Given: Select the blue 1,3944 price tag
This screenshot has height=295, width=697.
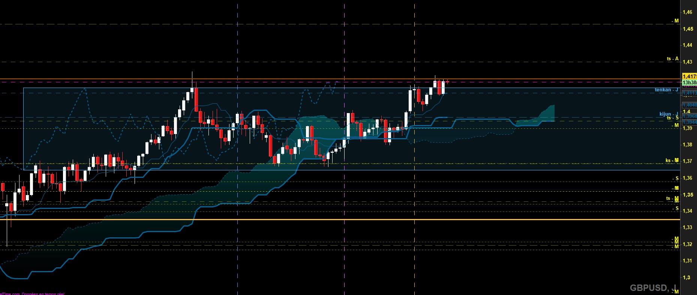Looking at the screenshot, I should point(690,122).
